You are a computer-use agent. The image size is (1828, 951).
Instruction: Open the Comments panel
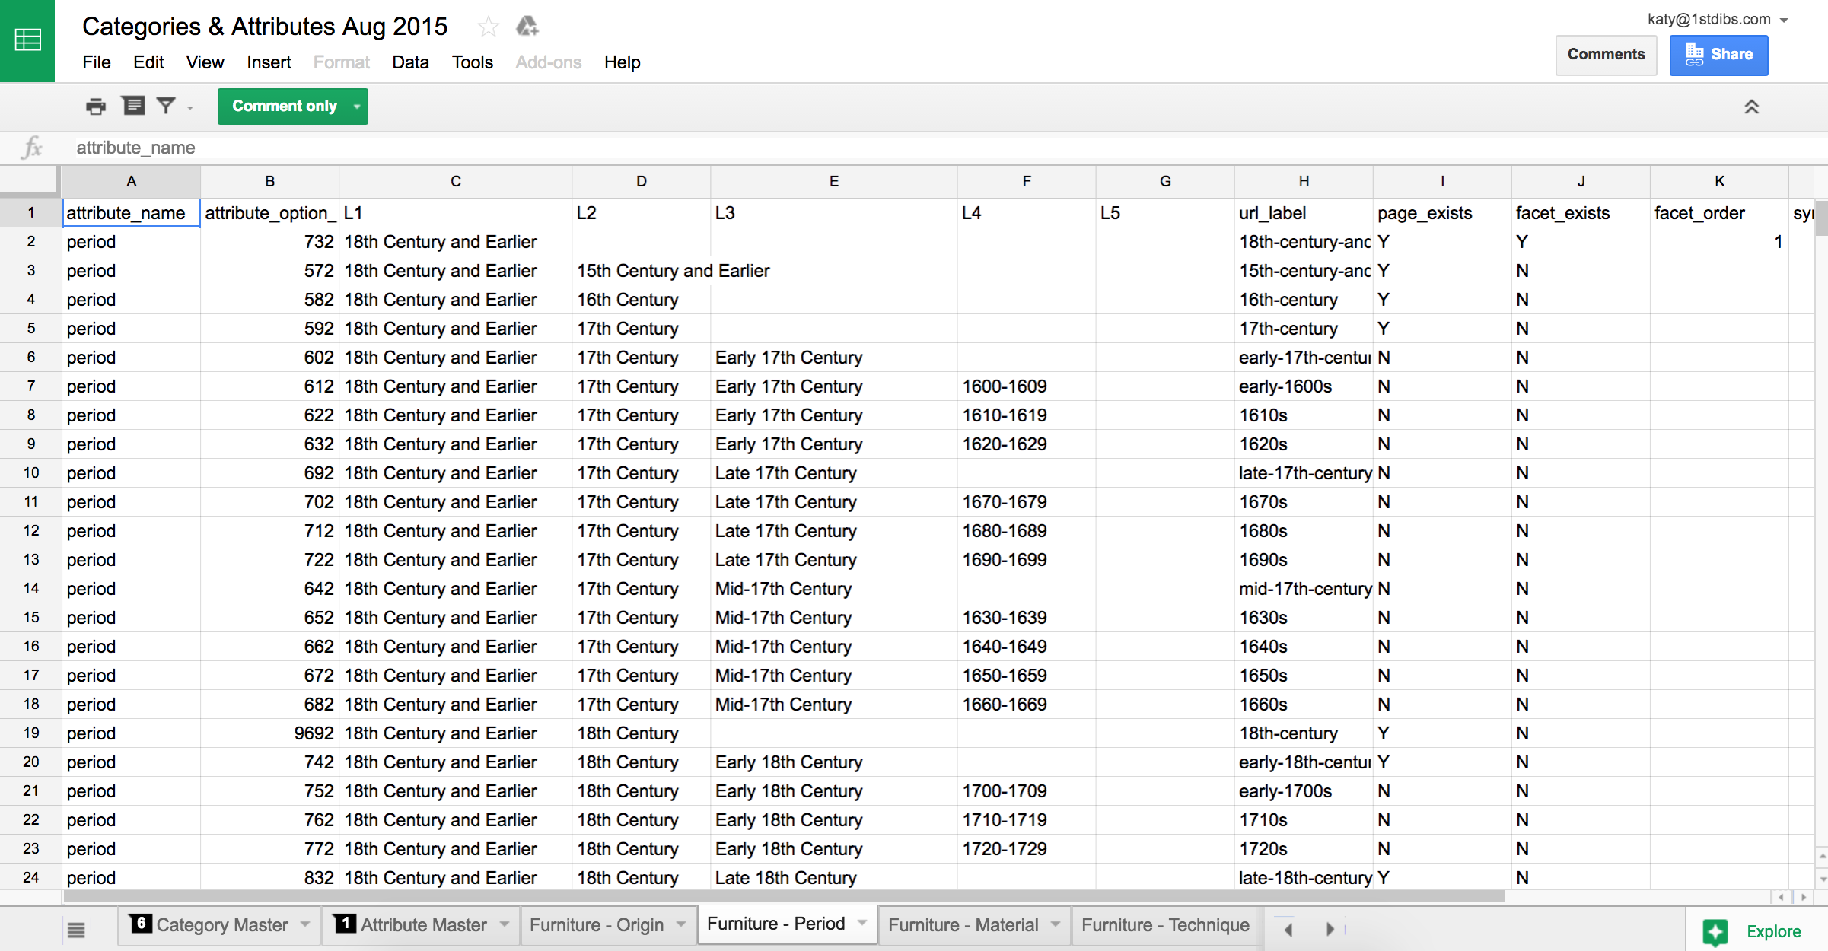(1606, 54)
